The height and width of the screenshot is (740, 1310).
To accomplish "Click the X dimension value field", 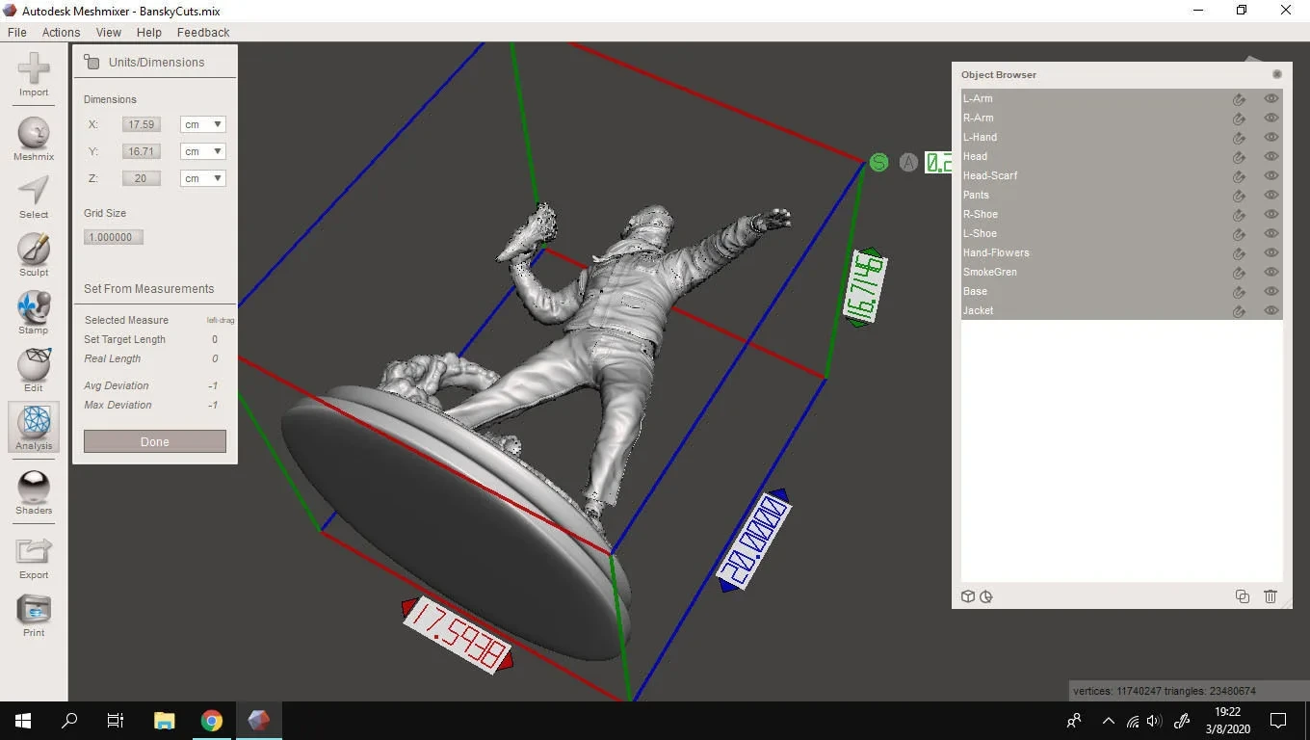I will [141, 123].
